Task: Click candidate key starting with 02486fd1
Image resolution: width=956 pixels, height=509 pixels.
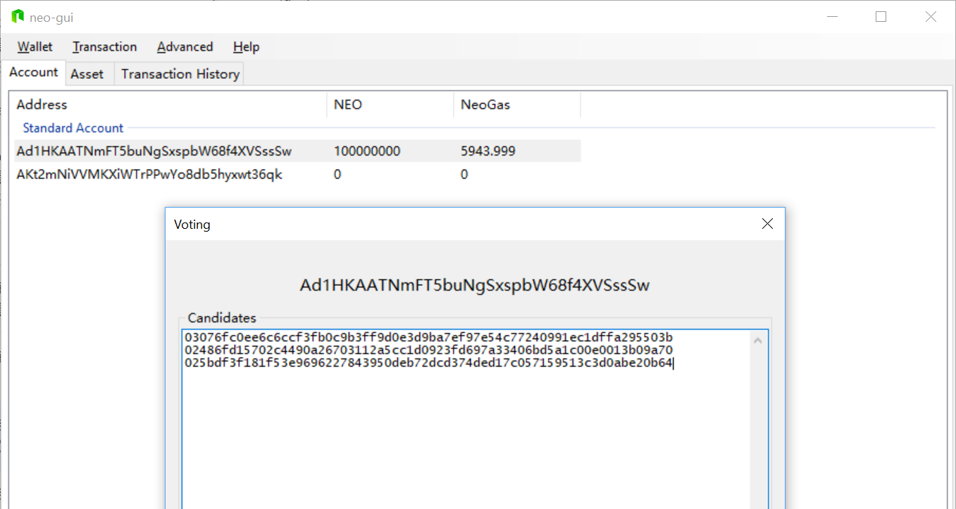Action: coord(429,350)
